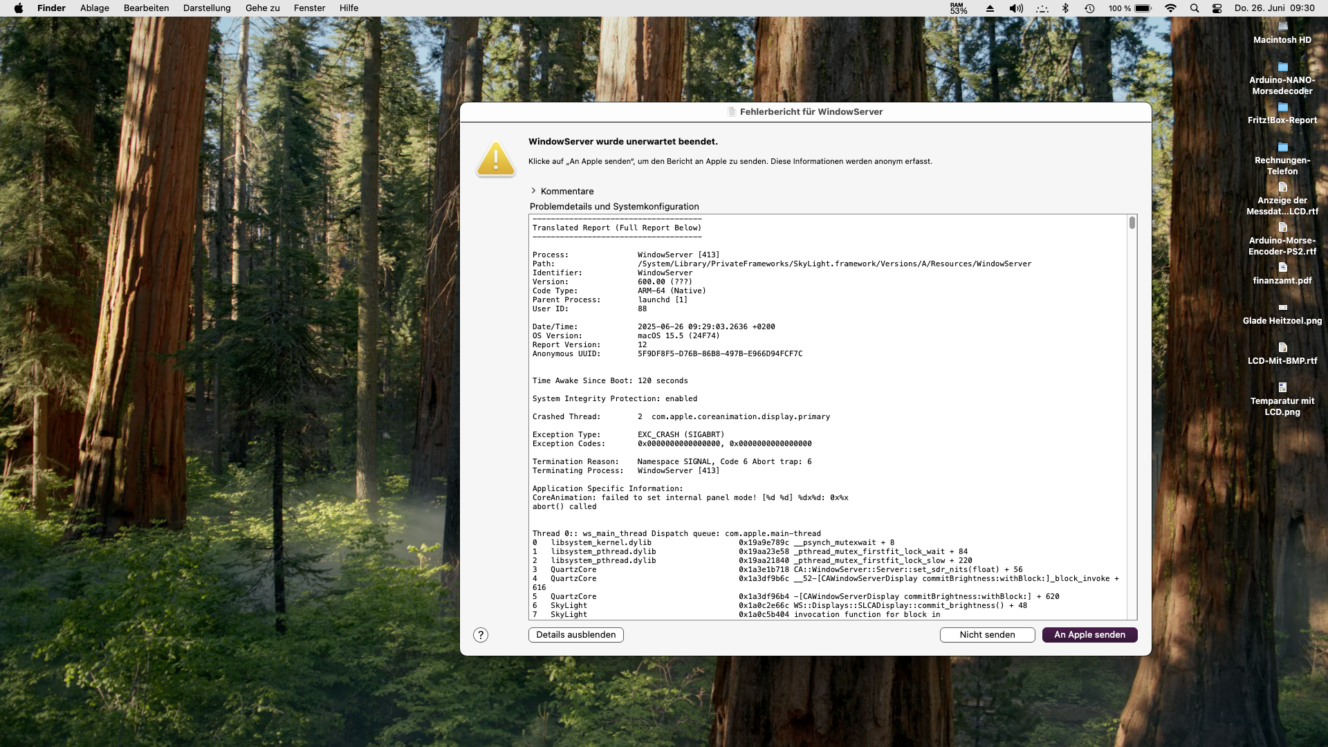
Task: Open the Ablage menu
Action: click(x=95, y=8)
